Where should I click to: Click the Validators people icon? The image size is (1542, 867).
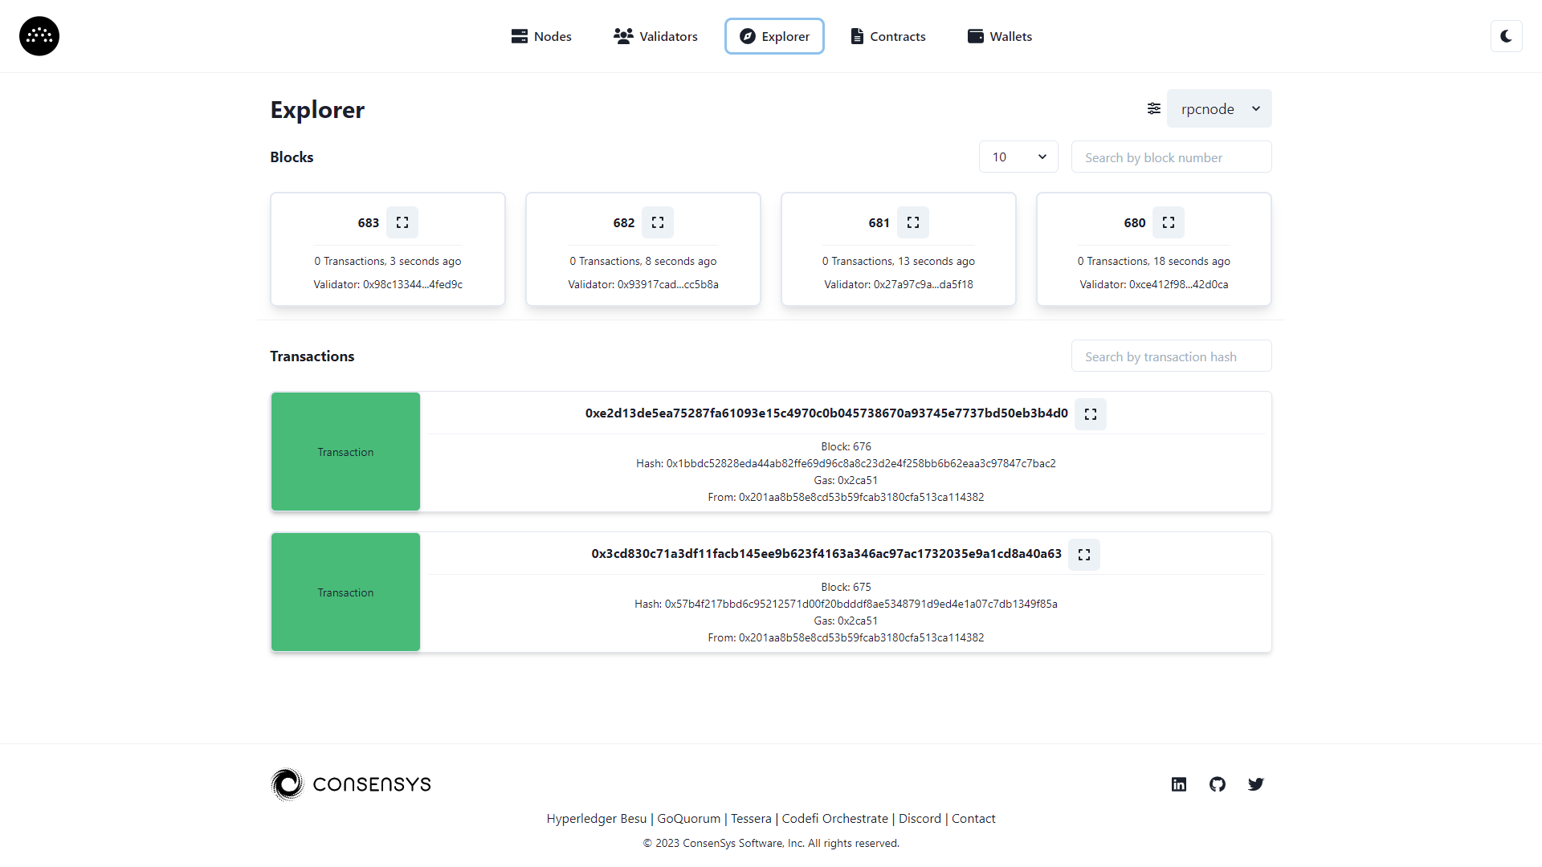point(622,36)
